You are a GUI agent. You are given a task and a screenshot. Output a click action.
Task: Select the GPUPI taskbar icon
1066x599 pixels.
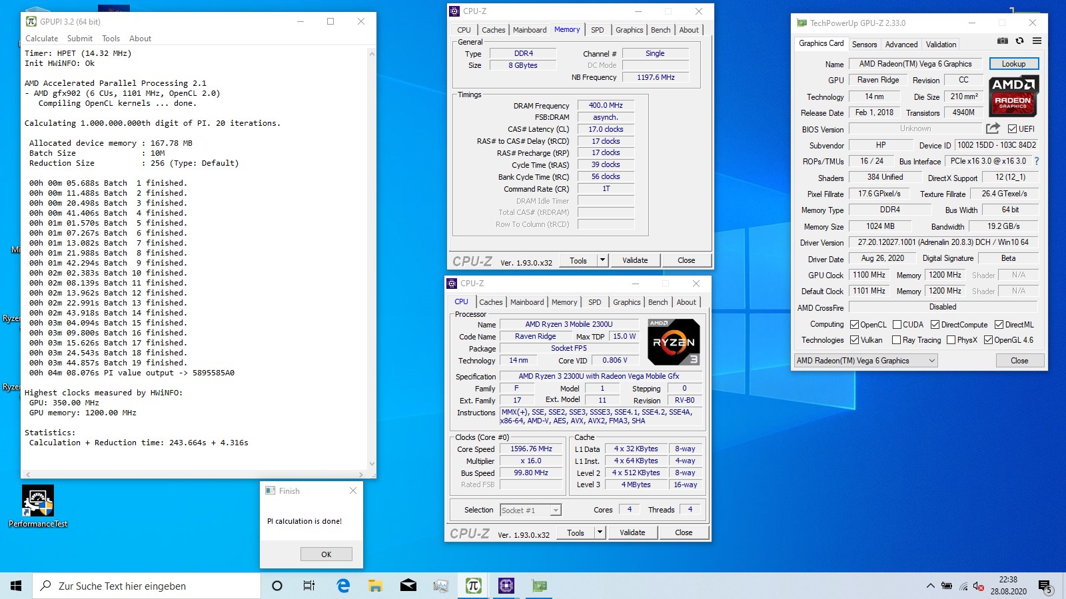click(x=474, y=586)
